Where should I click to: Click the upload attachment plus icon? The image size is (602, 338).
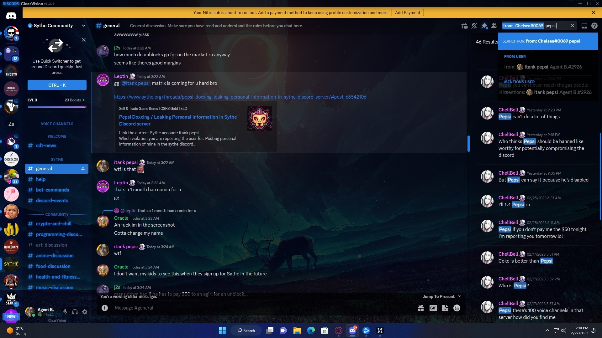[105, 308]
